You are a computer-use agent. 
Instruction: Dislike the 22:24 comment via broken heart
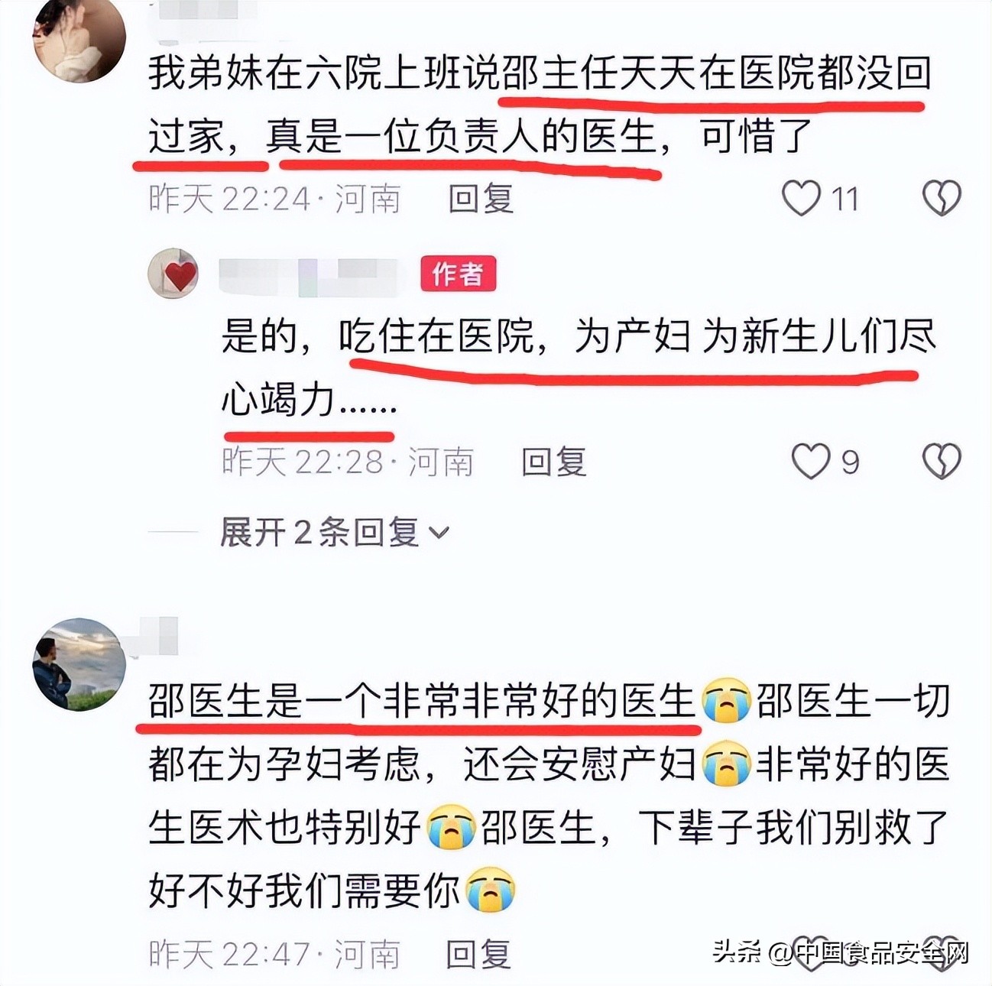point(941,199)
